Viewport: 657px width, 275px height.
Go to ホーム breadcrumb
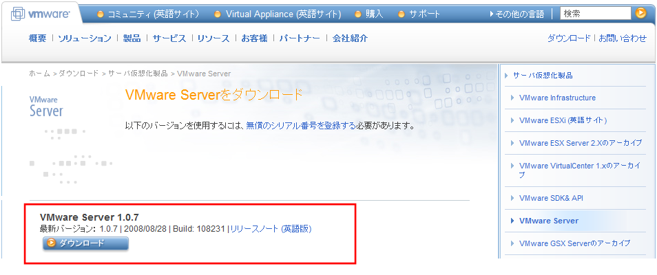click(x=39, y=74)
